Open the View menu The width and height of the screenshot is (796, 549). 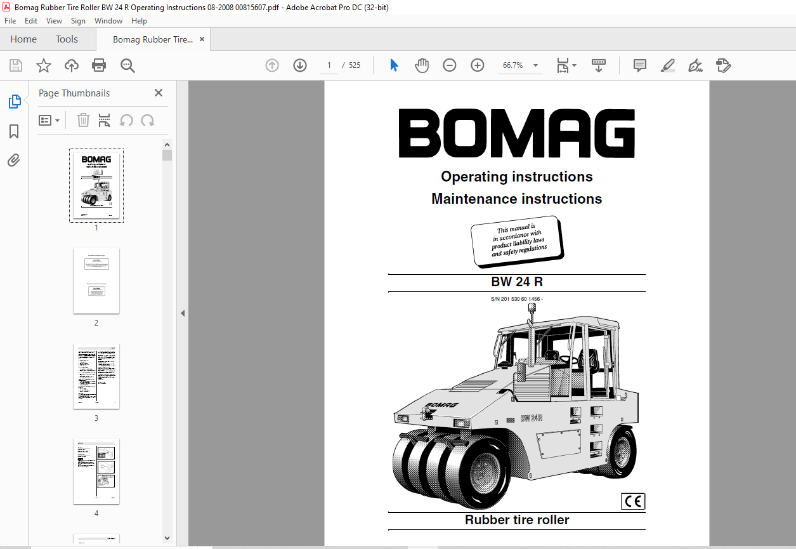(54, 21)
